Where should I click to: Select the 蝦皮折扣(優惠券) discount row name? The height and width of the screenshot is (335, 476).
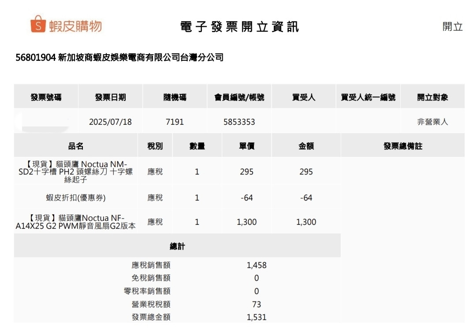click(x=76, y=198)
